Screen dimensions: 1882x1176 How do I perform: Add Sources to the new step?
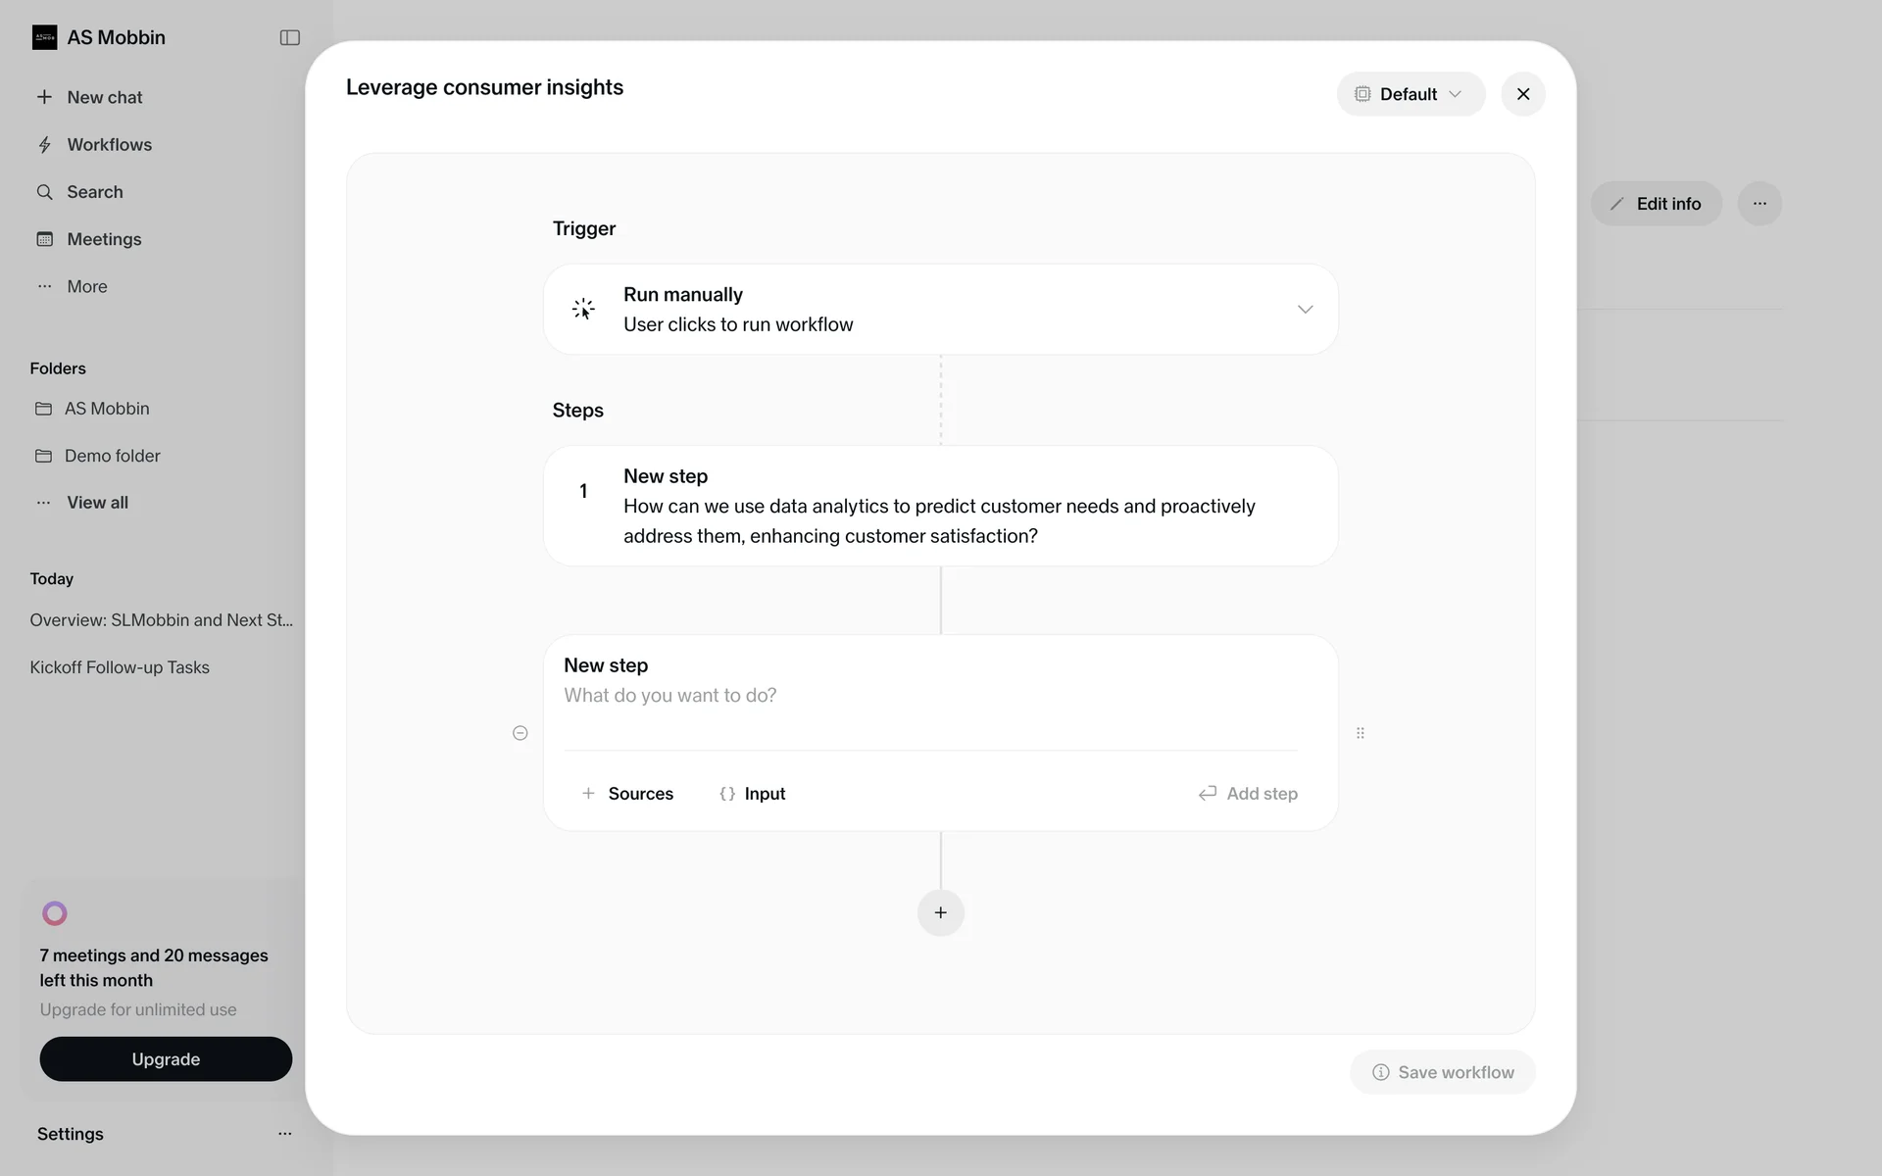627,794
